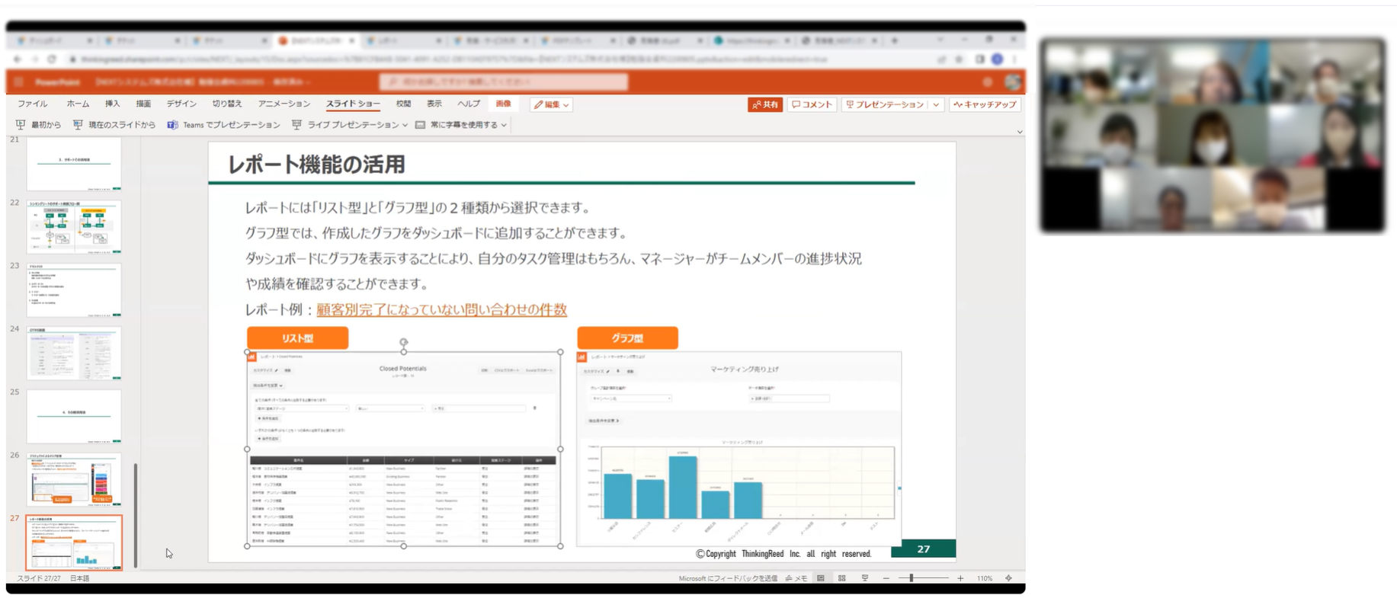Open the 校閲 ribbon tab
This screenshot has height=608, width=1397.
403,104
